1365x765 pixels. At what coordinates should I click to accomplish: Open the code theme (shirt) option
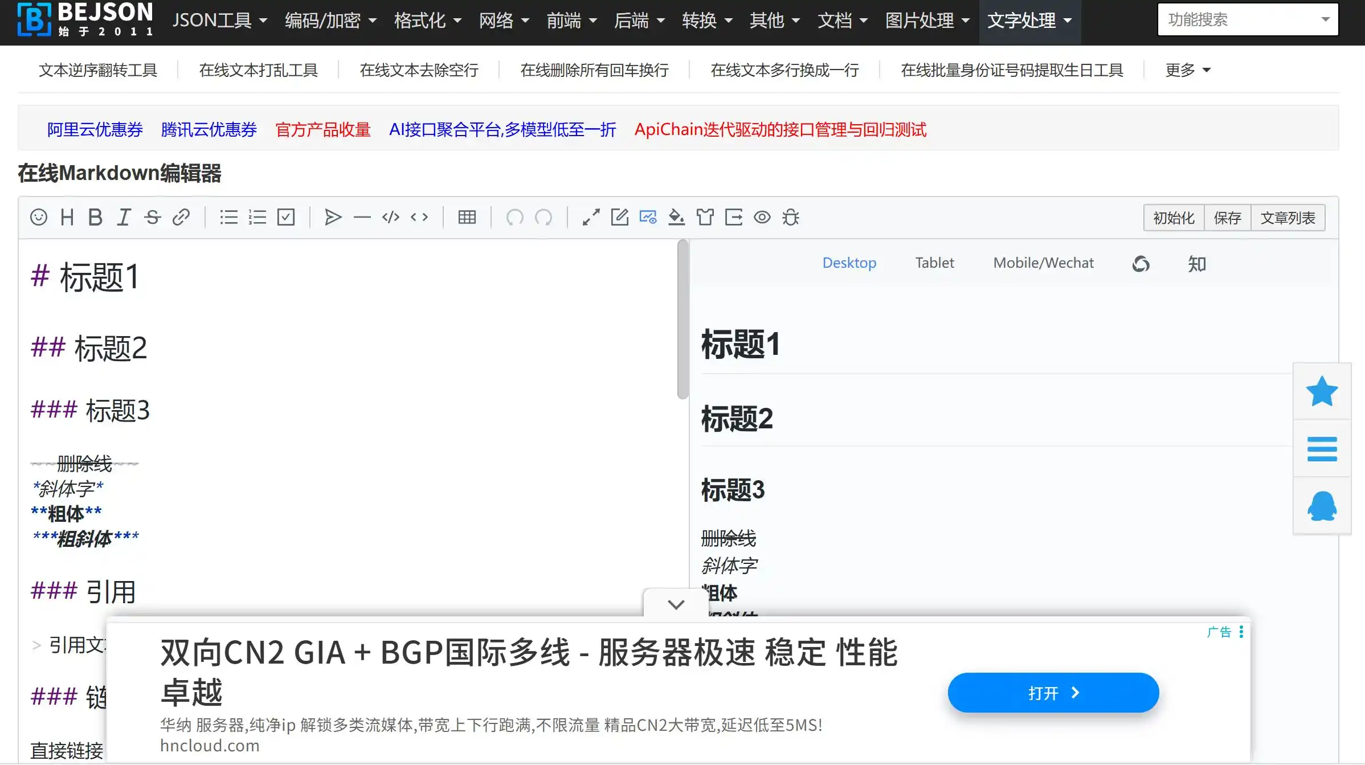coord(705,217)
